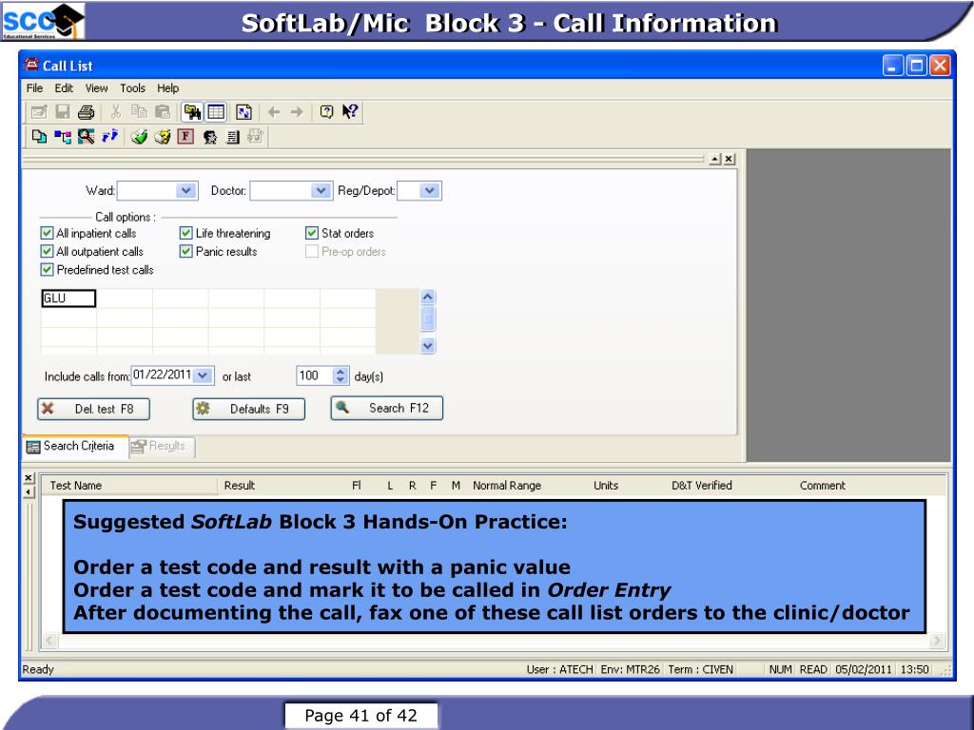974x730 pixels.
Task: Click the pointer with question mark icon
Action: click(350, 112)
